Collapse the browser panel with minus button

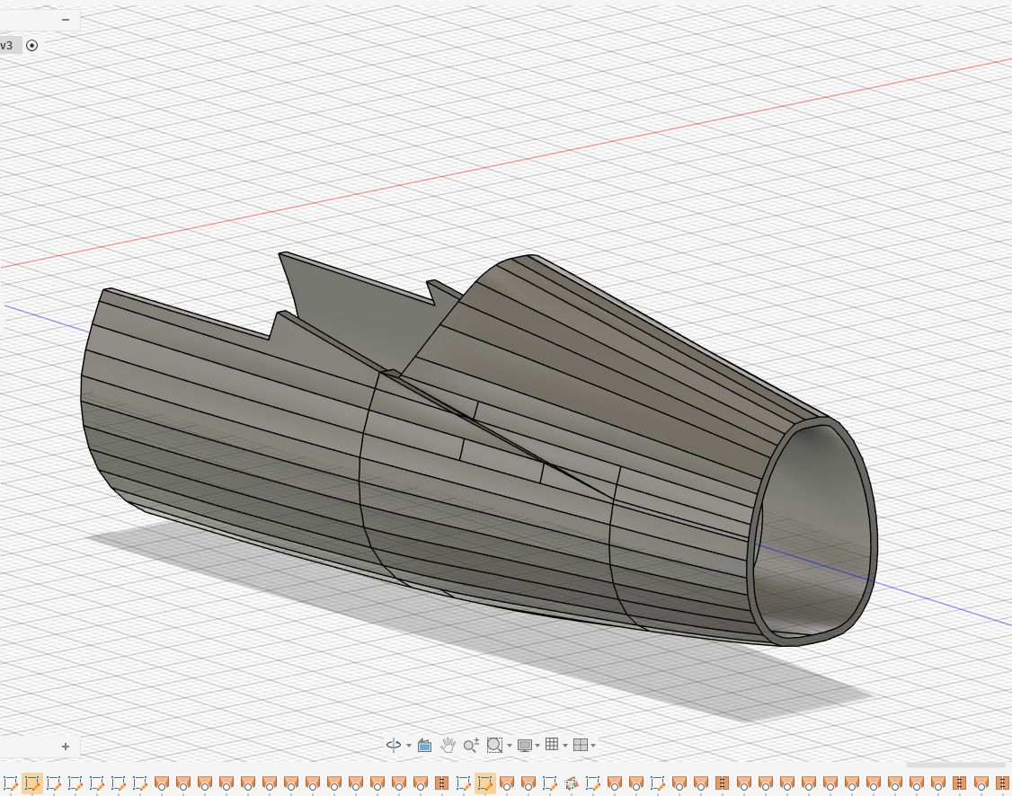click(66, 20)
